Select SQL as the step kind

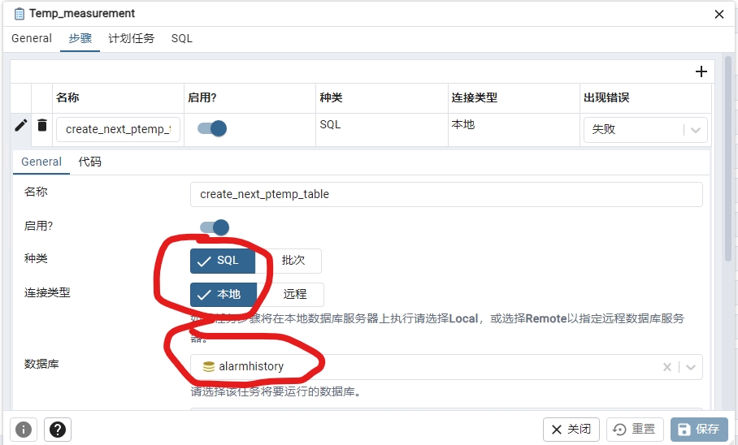pos(223,261)
